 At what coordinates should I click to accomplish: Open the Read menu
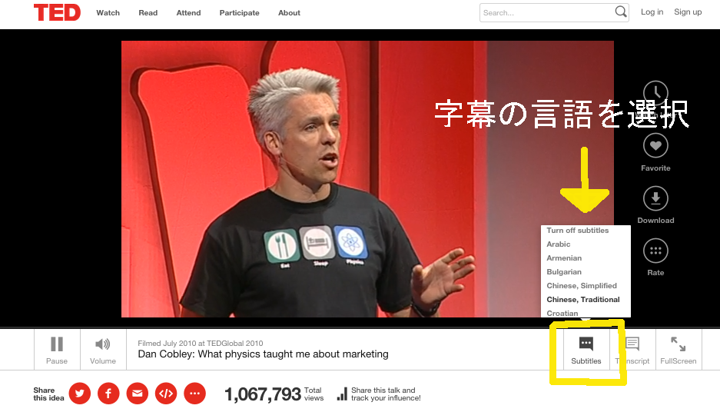click(x=148, y=13)
